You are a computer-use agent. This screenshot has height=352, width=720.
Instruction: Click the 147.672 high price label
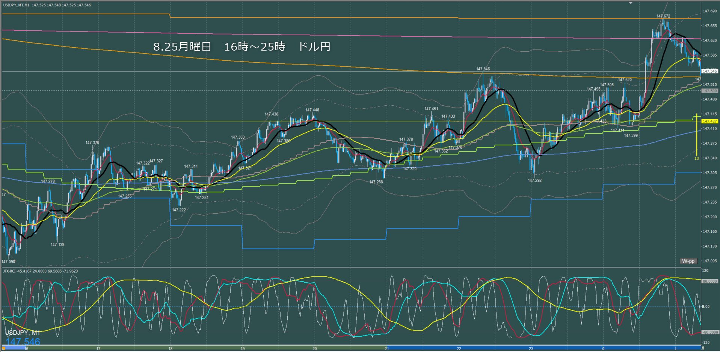click(x=663, y=16)
